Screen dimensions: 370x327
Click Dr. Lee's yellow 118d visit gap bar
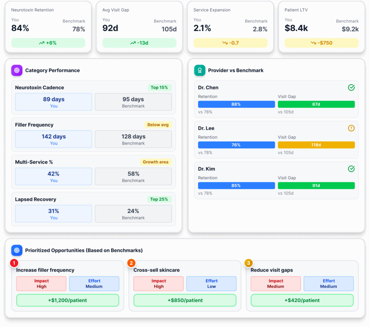click(x=316, y=145)
